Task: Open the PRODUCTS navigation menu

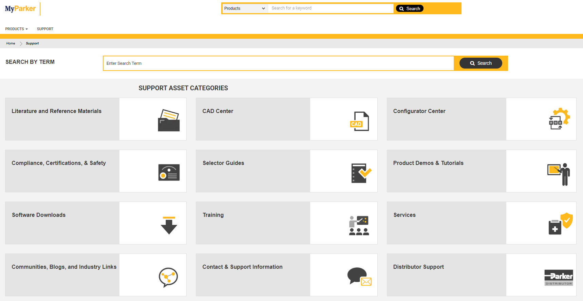Action: (16, 29)
